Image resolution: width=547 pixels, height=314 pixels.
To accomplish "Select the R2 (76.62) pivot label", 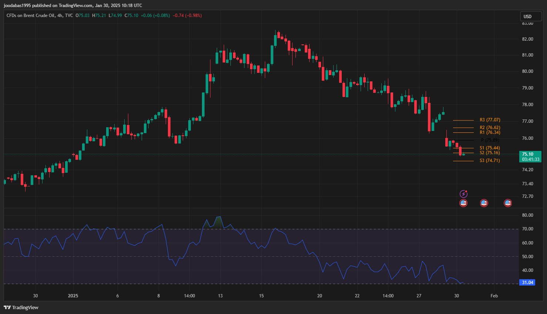I will coord(490,128).
